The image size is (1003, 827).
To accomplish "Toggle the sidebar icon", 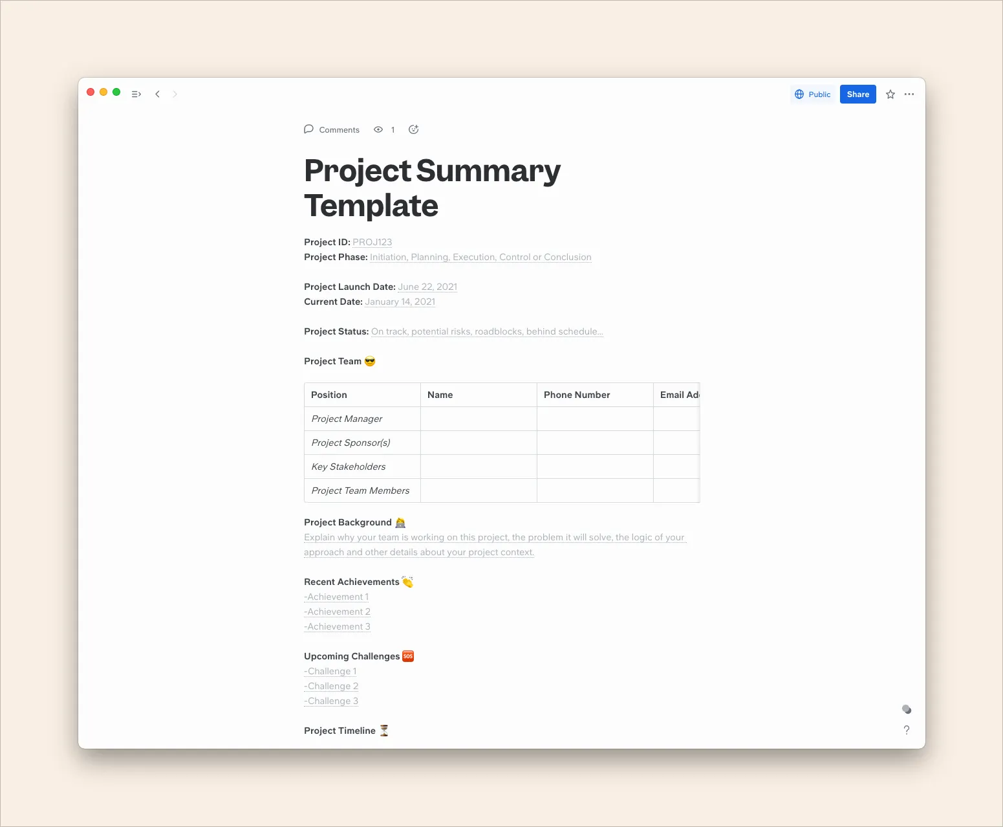I will coord(136,94).
